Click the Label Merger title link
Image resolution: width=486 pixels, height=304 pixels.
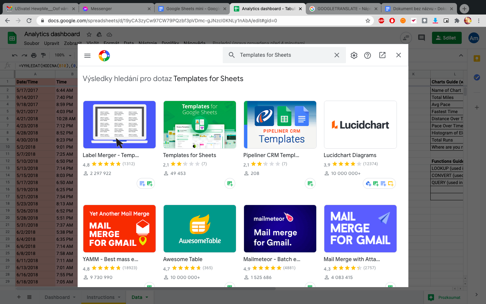(x=111, y=155)
